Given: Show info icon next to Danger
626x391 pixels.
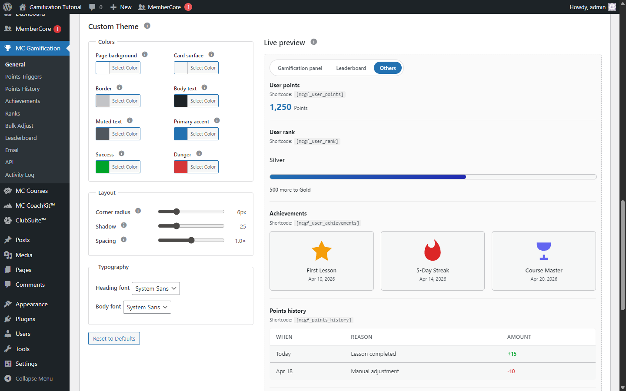Looking at the screenshot, I should pos(199,153).
